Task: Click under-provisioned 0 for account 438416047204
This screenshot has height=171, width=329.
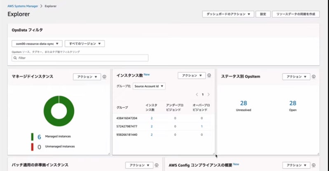Action: [175, 118]
